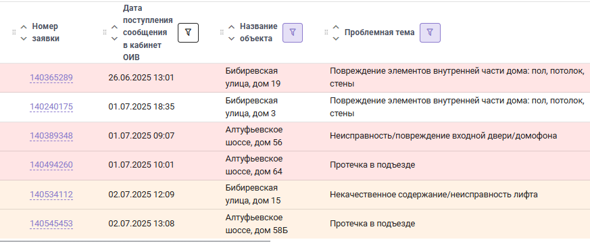Grab the Проблемная тема column drag handle
590x246 pixels.
326,32
